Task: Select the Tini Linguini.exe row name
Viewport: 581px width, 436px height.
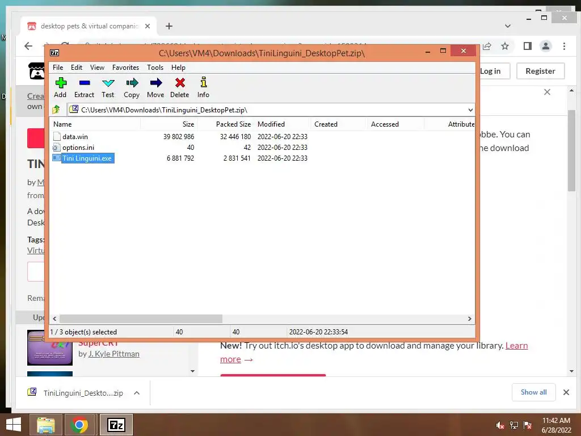Action: click(x=87, y=158)
